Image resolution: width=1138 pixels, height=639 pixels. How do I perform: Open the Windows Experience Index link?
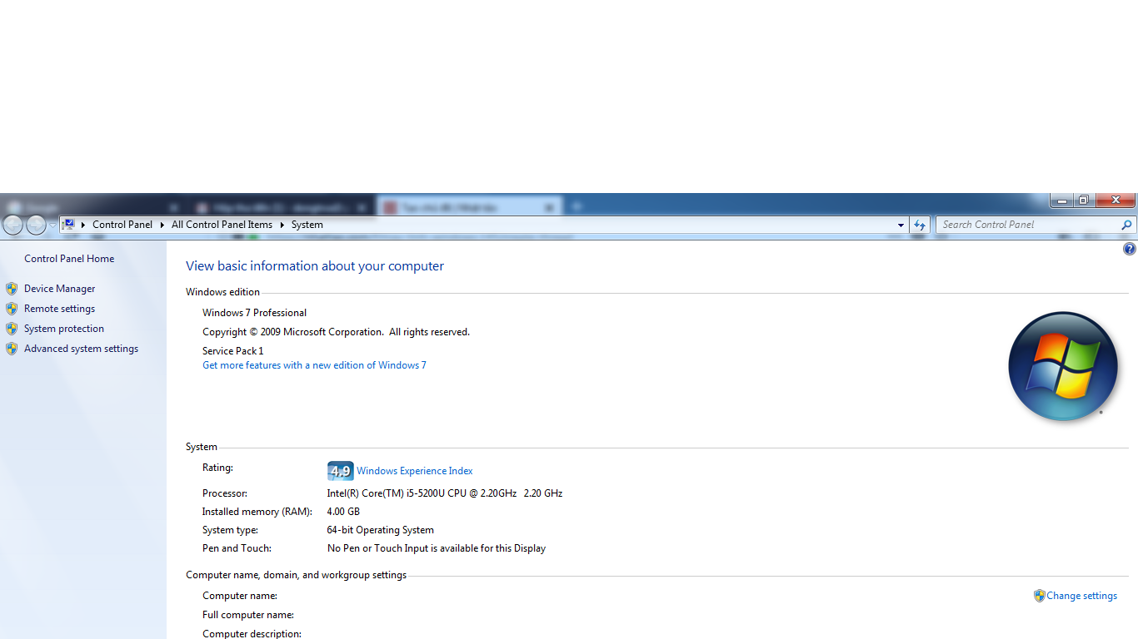[414, 471]
